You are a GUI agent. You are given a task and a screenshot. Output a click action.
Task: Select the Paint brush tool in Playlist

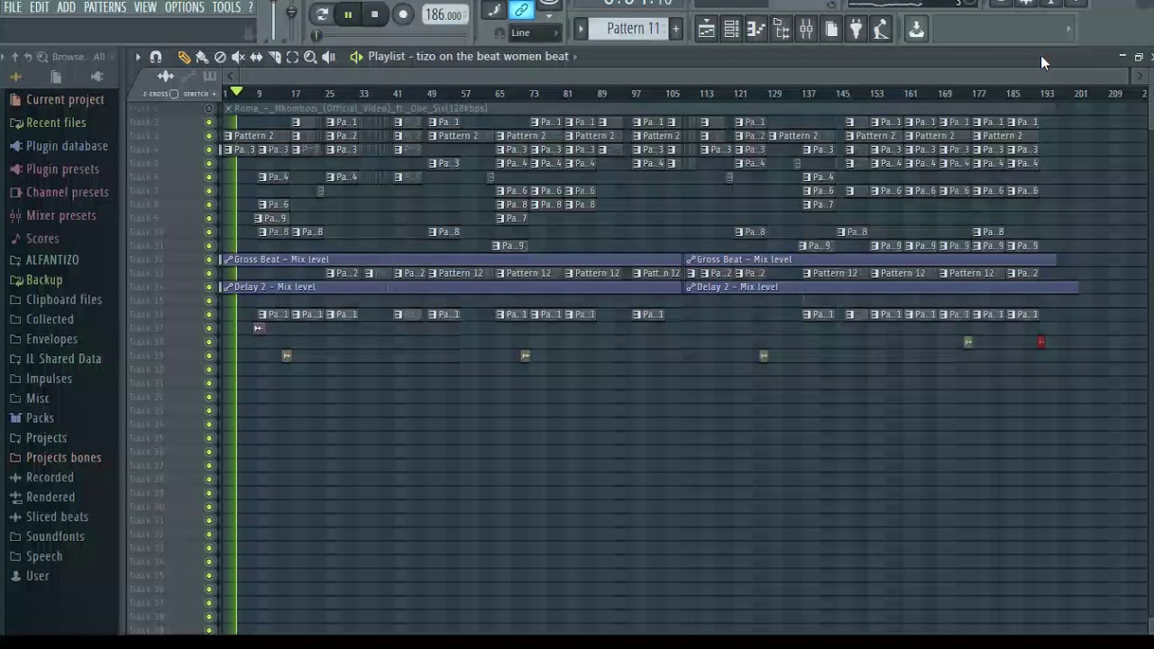[202, 57]
